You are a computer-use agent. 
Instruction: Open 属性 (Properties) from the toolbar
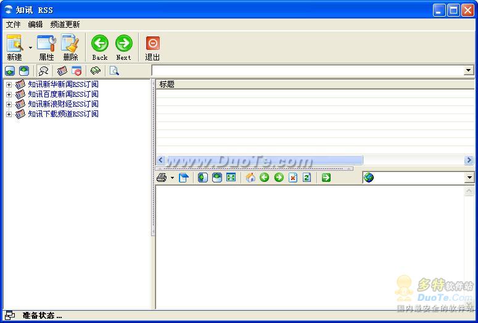[x=47, y=47]
